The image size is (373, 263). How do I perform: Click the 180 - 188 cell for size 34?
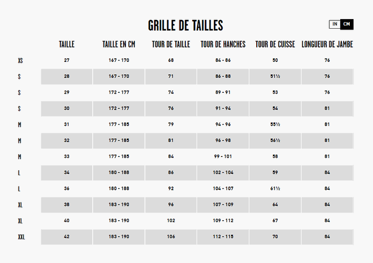(x=119, y=173)
